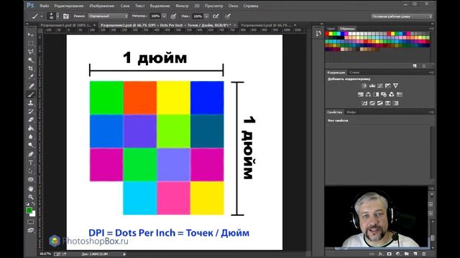Image resolution: width=460 pixels, height=258 pixels.
Task: Click the opacity value field
Action: 155,16
